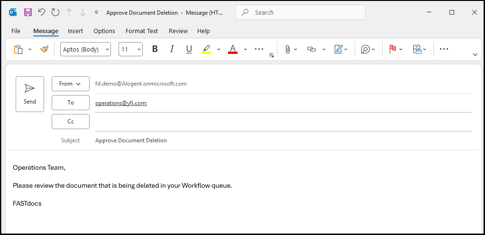Open the Aptos (Body) font dropdown
The height and width of the screenshot is (235, 485).
[x=85, y=49]
